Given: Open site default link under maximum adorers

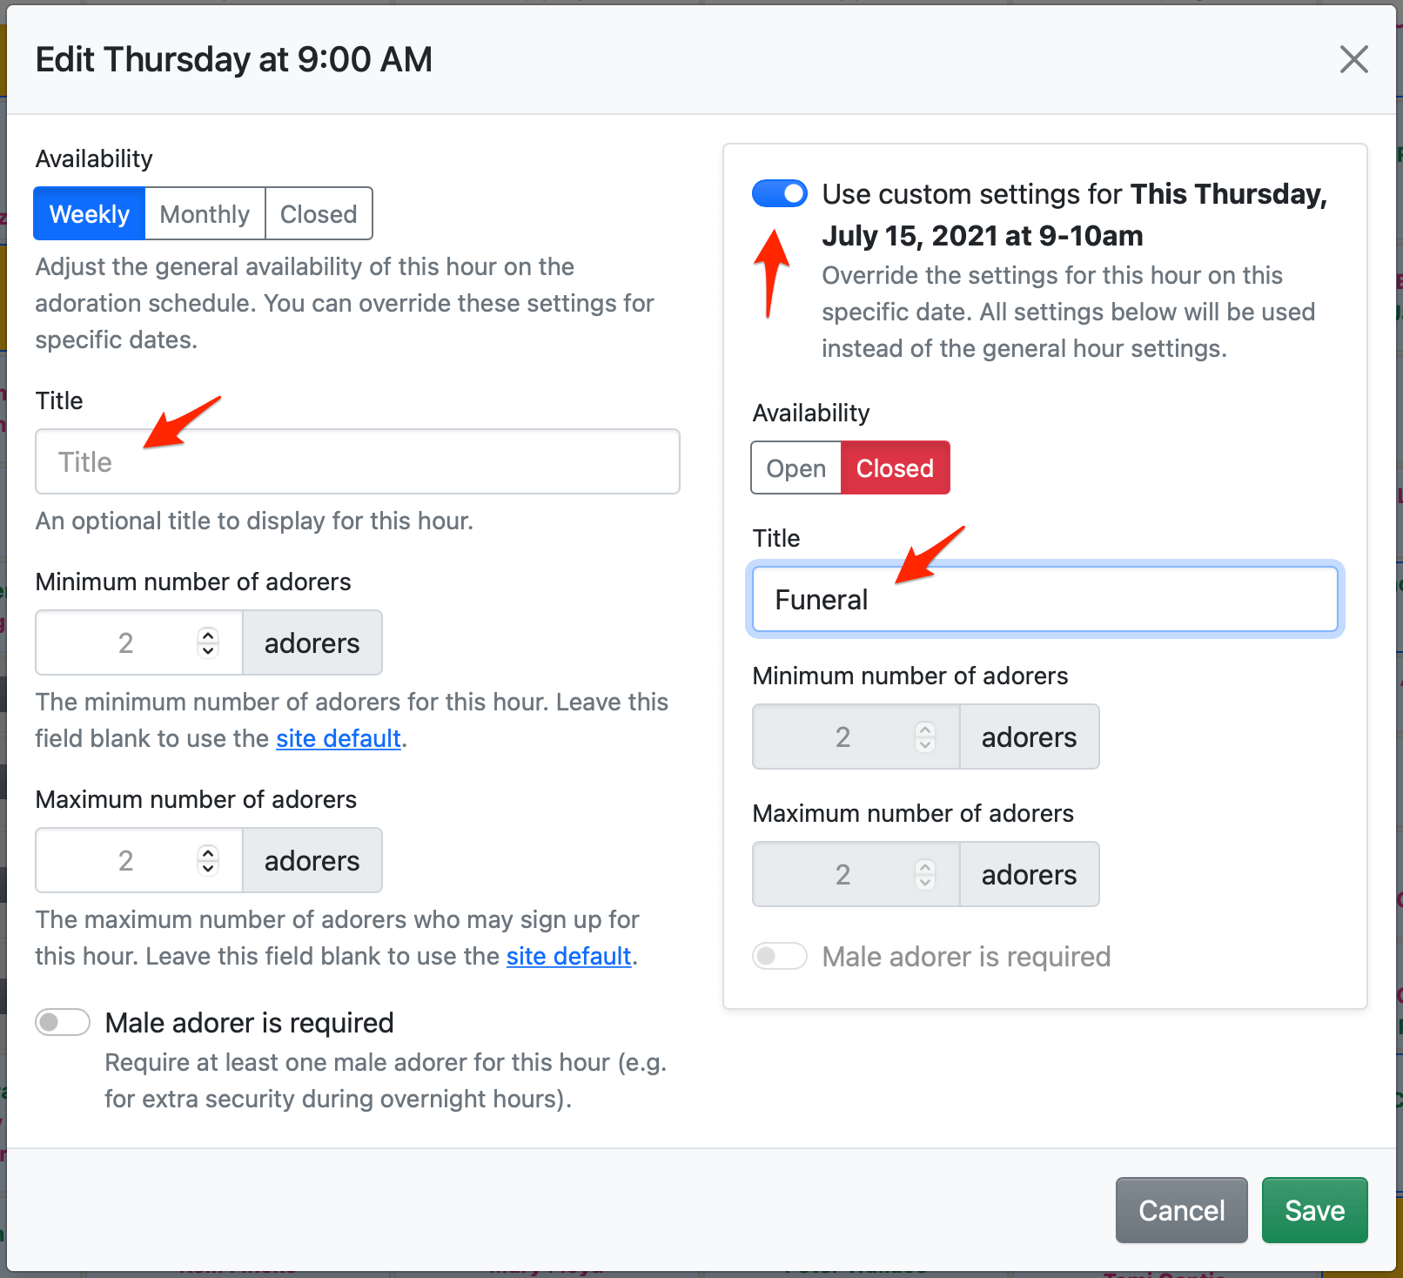Looking at the screenshot, I should coord(568,957).
